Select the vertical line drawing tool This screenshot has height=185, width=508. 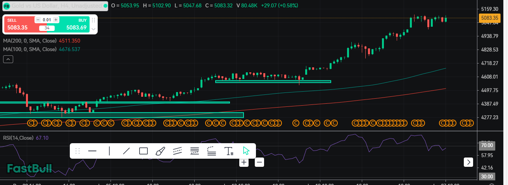(x=109, y=151)
